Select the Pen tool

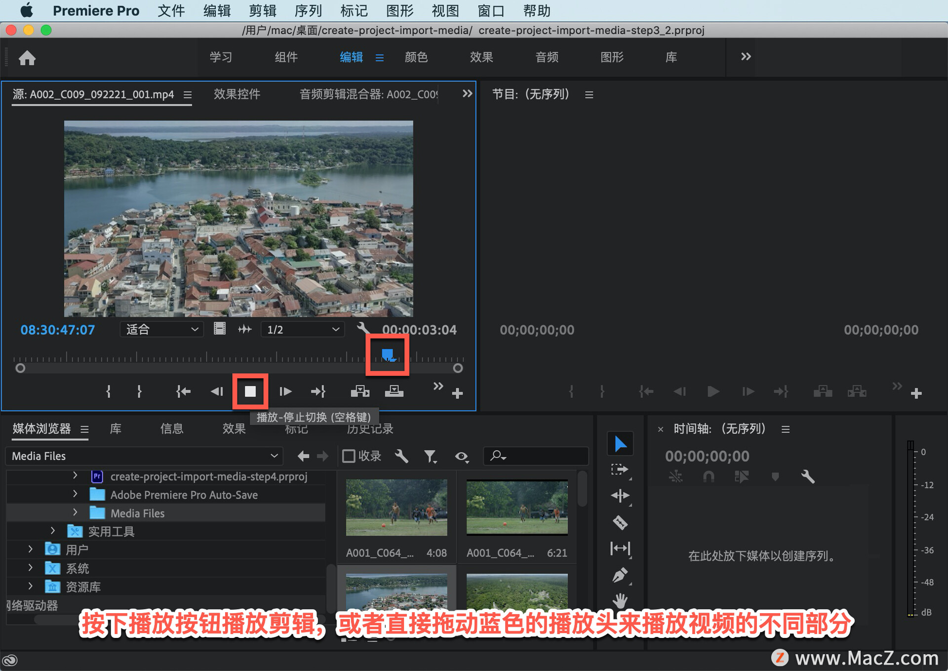620,575
